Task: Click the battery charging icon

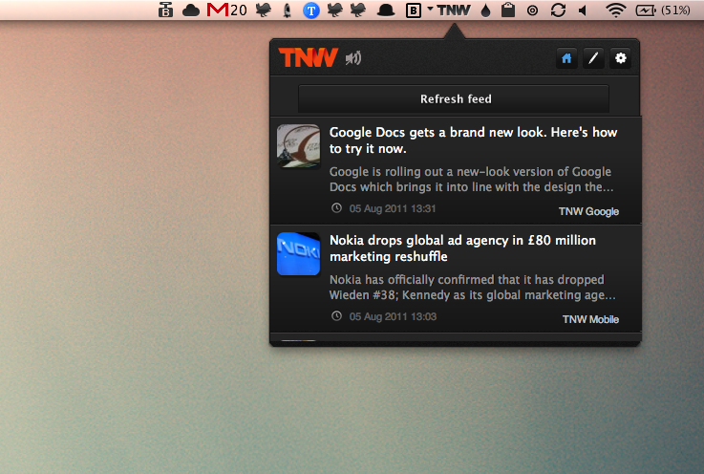Action: (646, 10)
